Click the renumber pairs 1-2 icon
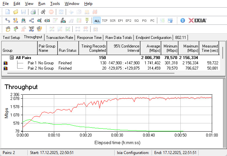 coord(87,20)
